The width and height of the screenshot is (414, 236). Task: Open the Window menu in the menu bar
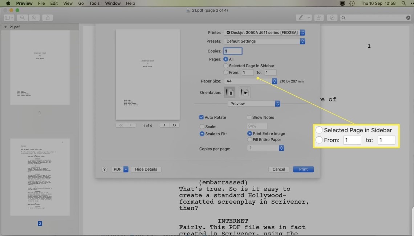coord(113,3)
